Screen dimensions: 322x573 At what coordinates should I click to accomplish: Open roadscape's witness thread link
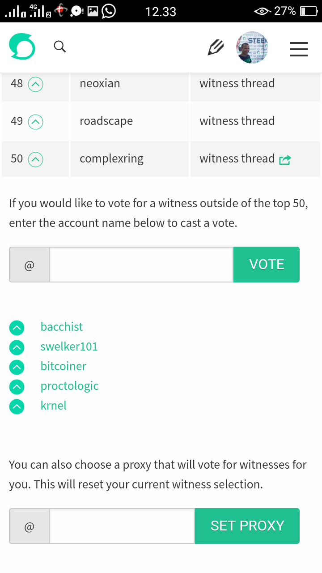[x=237, y=121]
